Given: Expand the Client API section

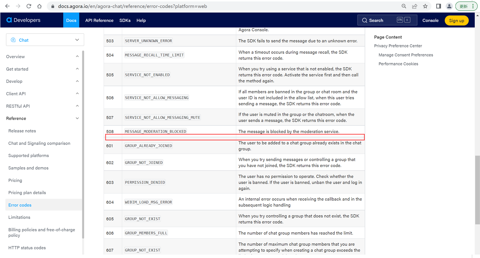Looking at the screenshot, I should click(77, 93).
